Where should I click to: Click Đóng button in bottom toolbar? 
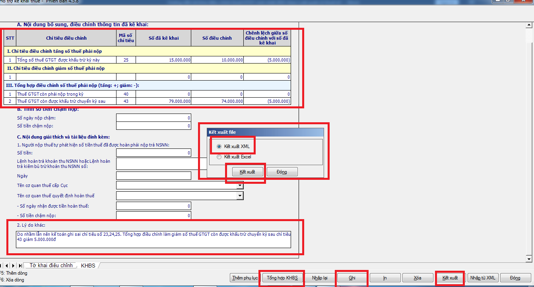pos(515,278)
